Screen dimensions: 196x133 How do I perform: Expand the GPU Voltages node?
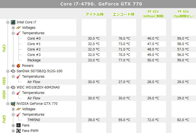click(13, 109)
